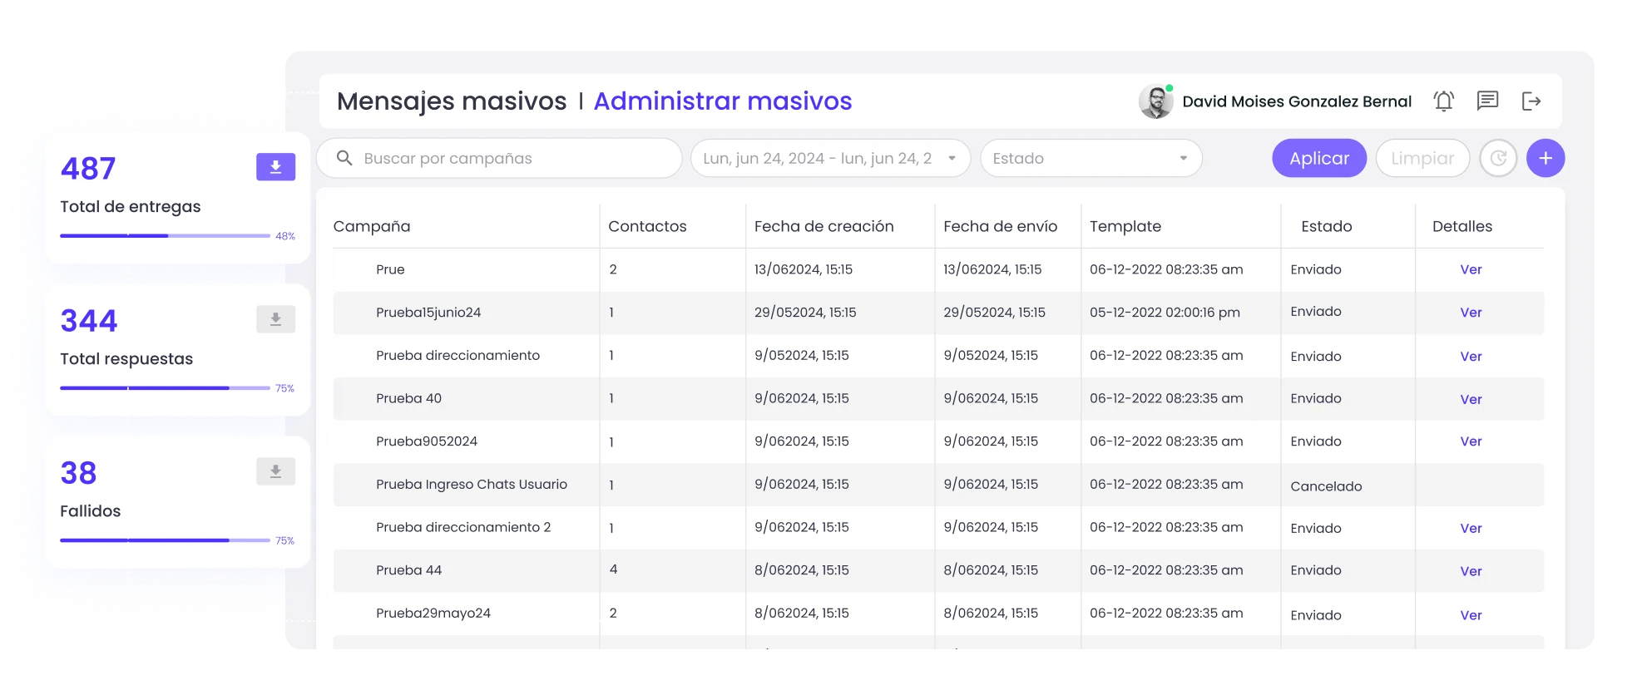Select the Prueba29mayo24 campaign name
The height and width of the screenshot is (695, 1647).
433,614
